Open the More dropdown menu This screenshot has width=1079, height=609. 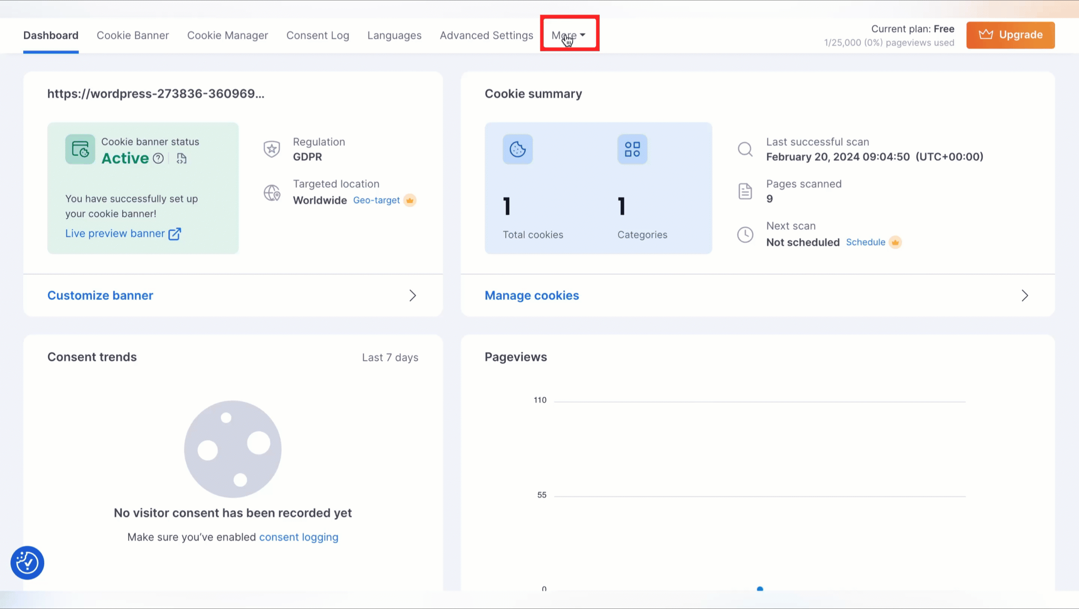pyautogui.click(x=568, y=35)
